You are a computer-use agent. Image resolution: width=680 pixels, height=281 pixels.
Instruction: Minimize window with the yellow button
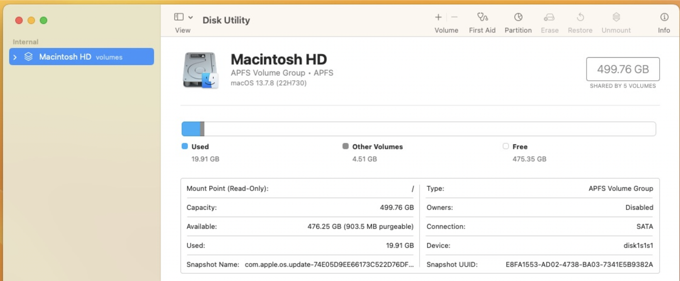[31, 20]
